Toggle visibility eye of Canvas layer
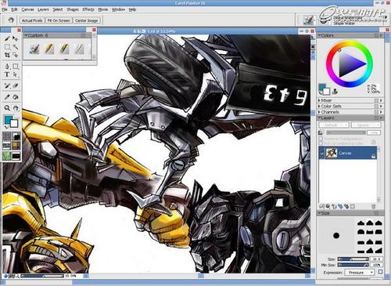The height and width of the screenshot is (286, 391). pyautogui.click(x=321, y=153)
